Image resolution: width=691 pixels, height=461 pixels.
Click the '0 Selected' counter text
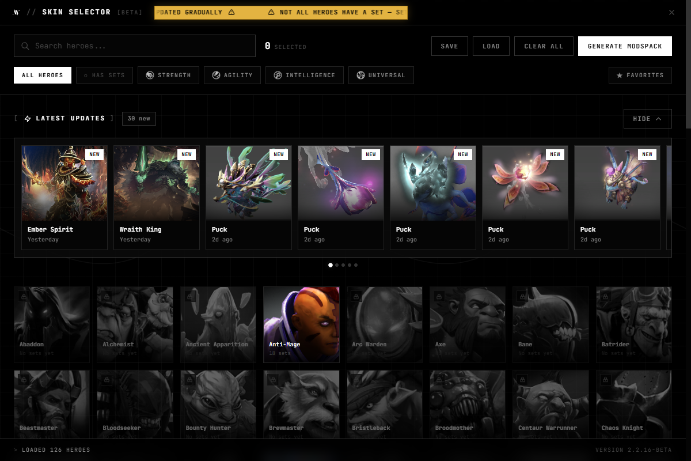pyautogui.click(x=286, y=46)
